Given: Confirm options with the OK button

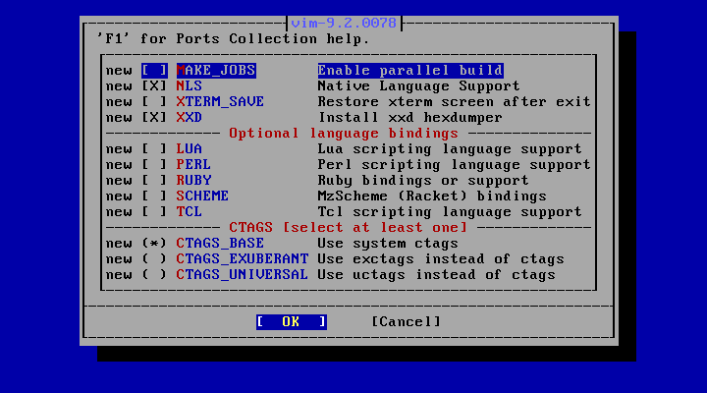Looking at the screenshot, I should [292, 321].
